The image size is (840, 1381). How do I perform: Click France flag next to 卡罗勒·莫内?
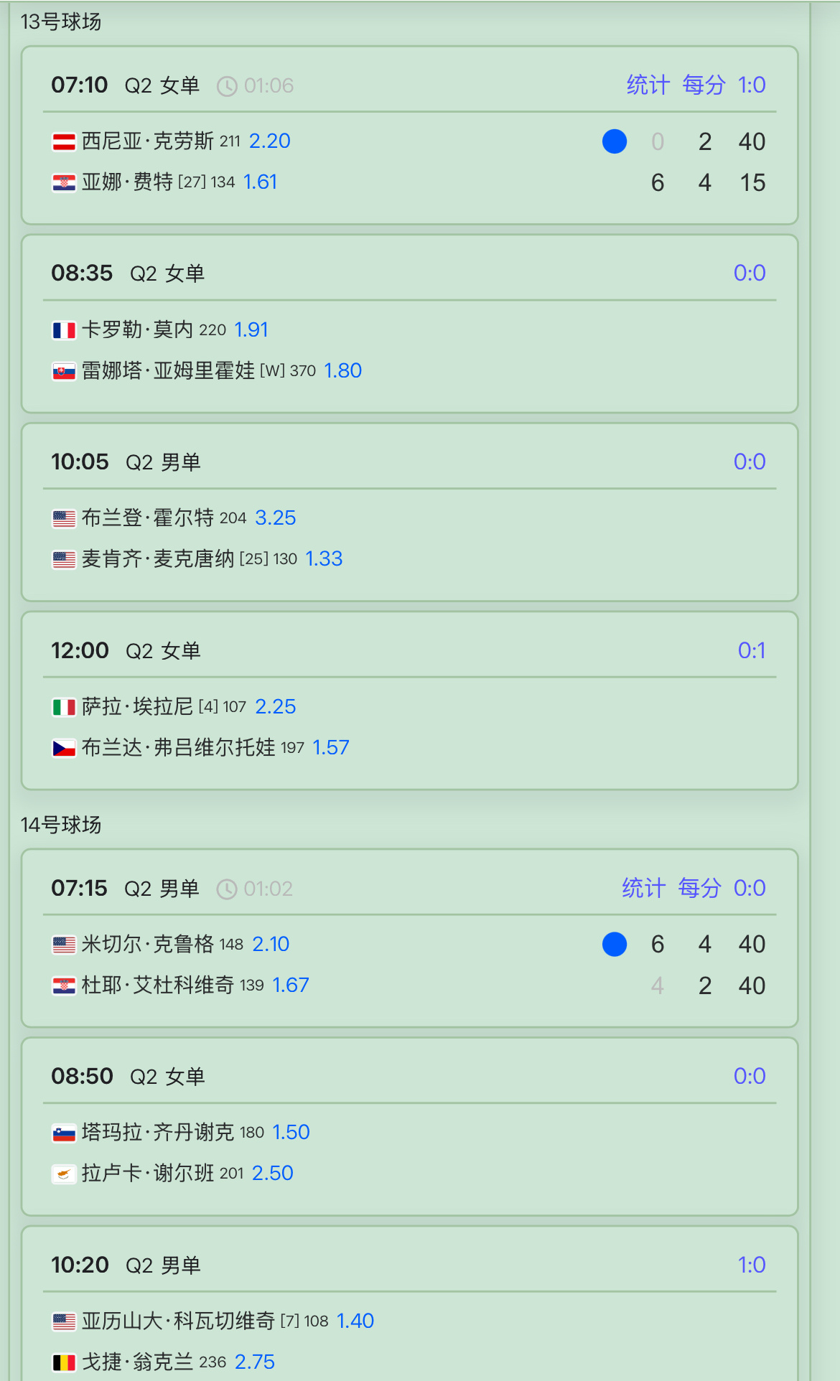tap(64, 330)
